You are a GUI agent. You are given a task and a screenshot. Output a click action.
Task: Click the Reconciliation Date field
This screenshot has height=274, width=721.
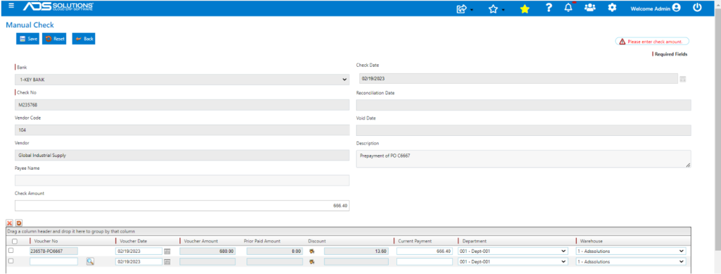click(x=524, y=105)
